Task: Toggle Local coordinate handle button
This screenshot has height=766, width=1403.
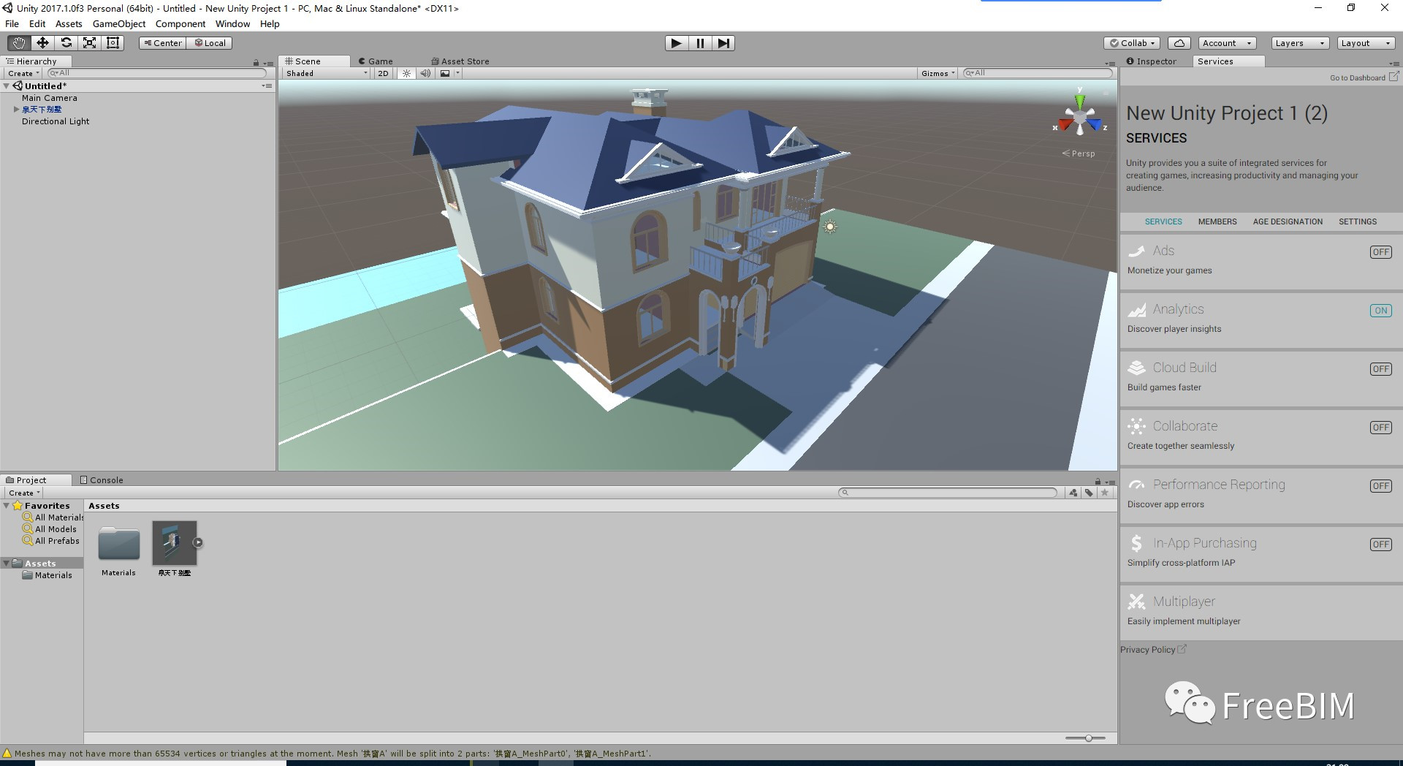Action: [x=210, y=43]
